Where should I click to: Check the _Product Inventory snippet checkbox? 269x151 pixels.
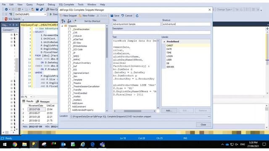point(69,63)
